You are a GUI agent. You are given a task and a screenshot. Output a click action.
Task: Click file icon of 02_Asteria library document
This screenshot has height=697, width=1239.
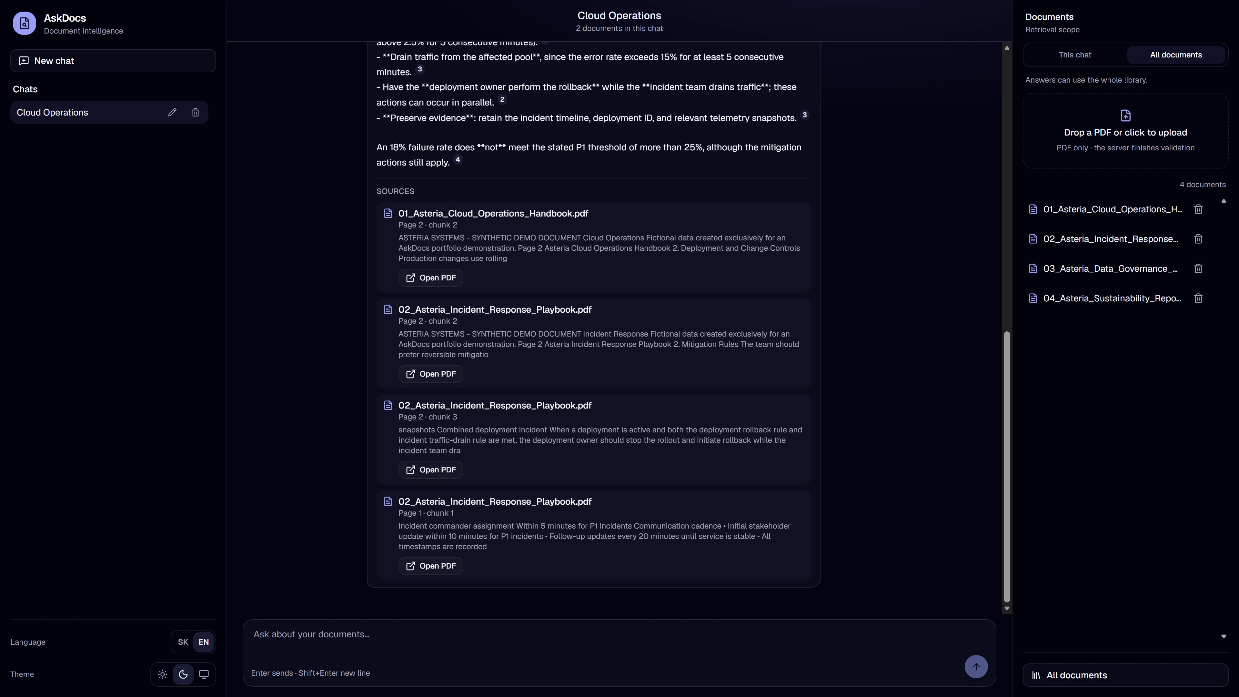tap(1032, 239)
